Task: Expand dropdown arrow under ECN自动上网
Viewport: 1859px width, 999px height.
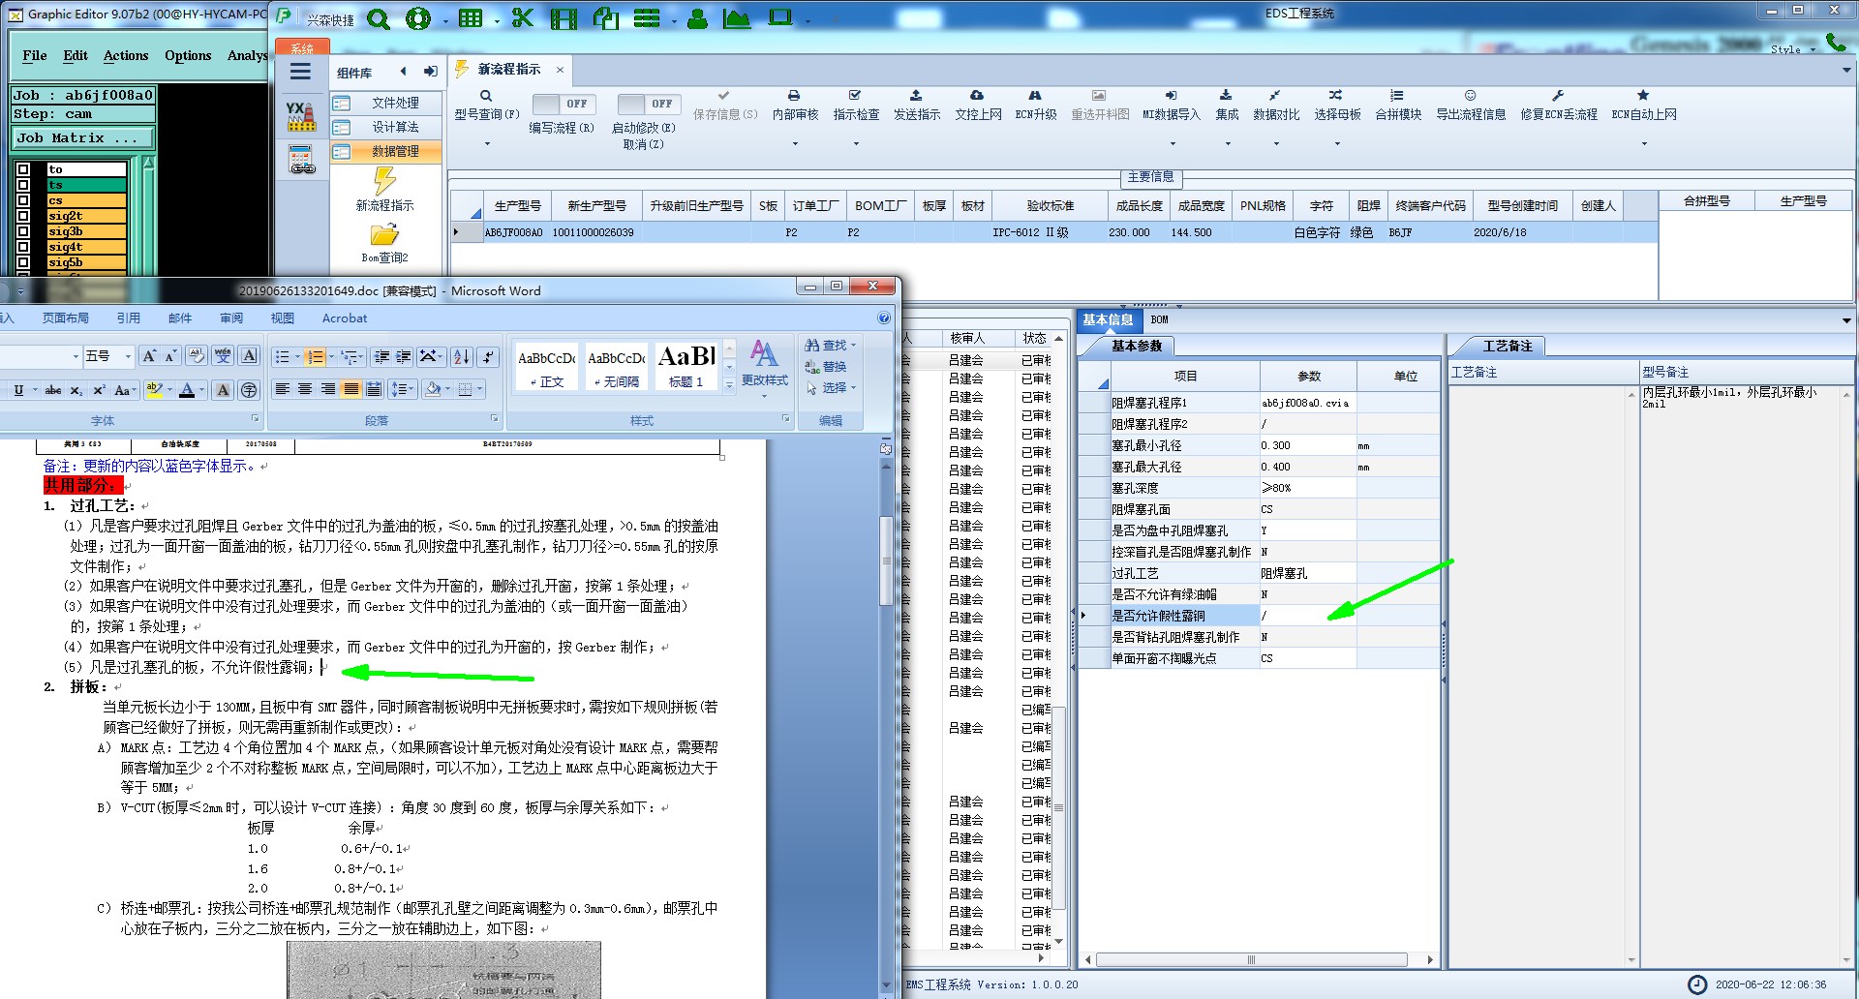Action: (x=1644, y=144)
